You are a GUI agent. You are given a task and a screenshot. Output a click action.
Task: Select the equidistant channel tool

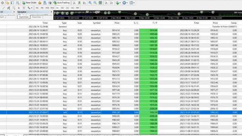coord(9,8)
